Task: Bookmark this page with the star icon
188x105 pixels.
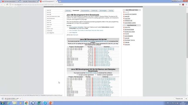Action: [180, 5]
